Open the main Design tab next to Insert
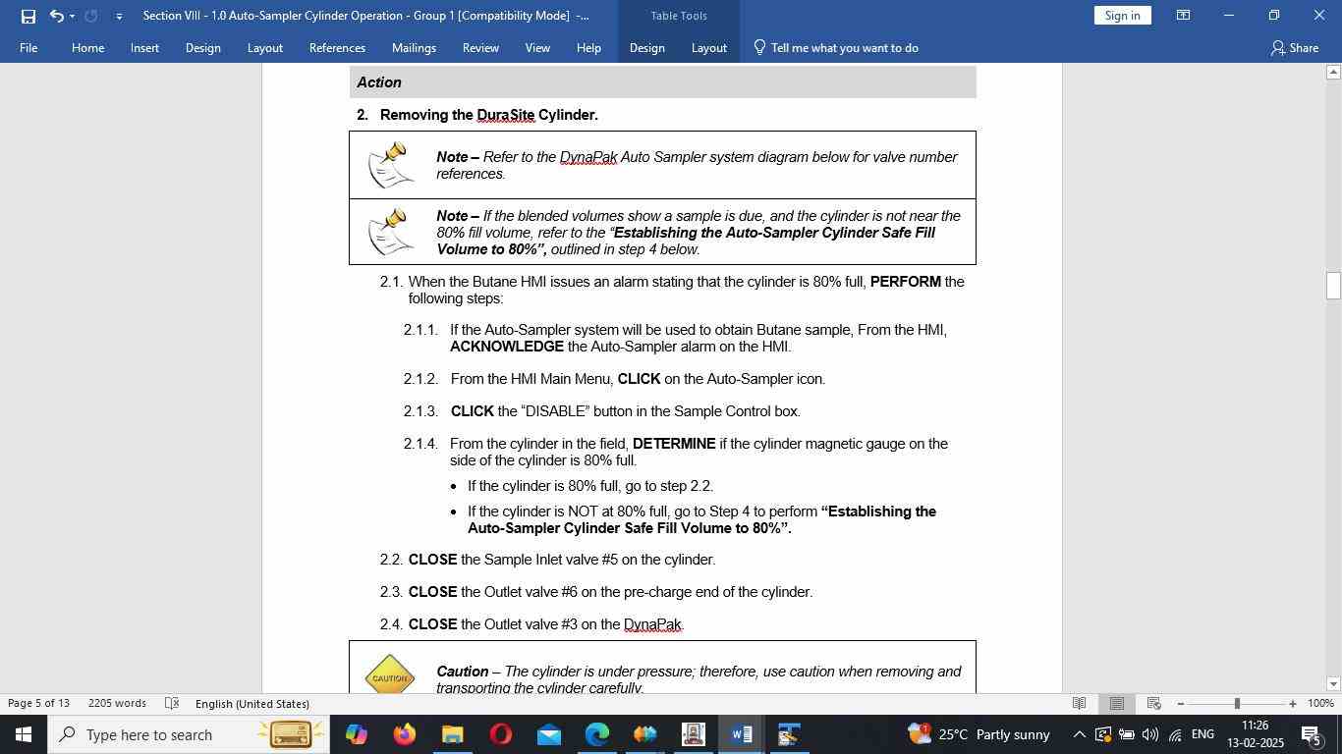This screenshot has width=1342, height=754. coord(203,47)
